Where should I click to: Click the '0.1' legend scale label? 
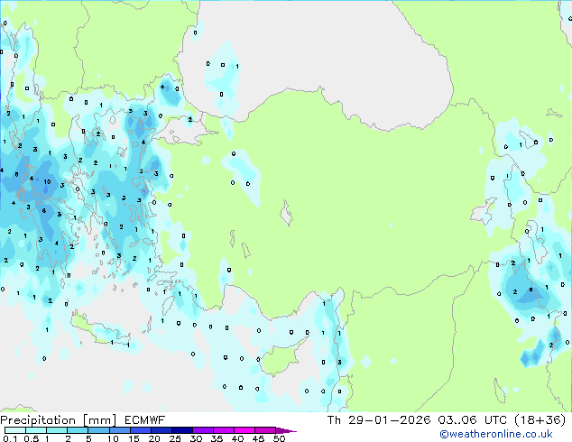point(10,438)
